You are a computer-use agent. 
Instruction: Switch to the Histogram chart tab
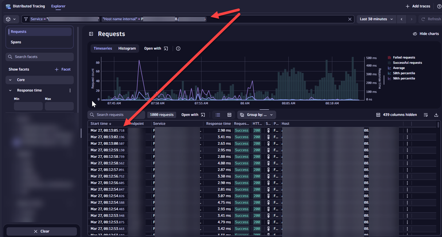tap(127, 49)
